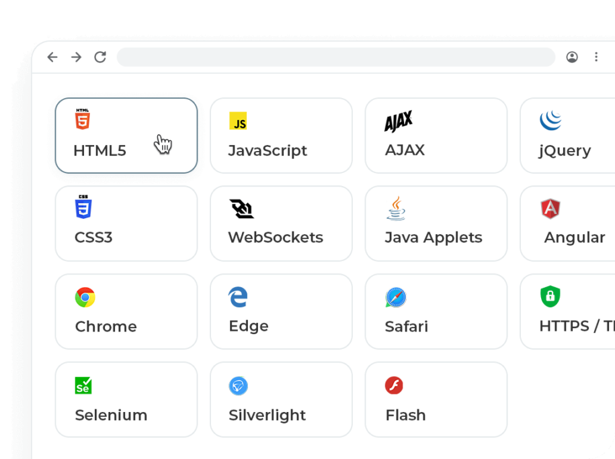Click the Silverlight logo icon
Viewport: 615px width, 459px height.
(237, 386)
